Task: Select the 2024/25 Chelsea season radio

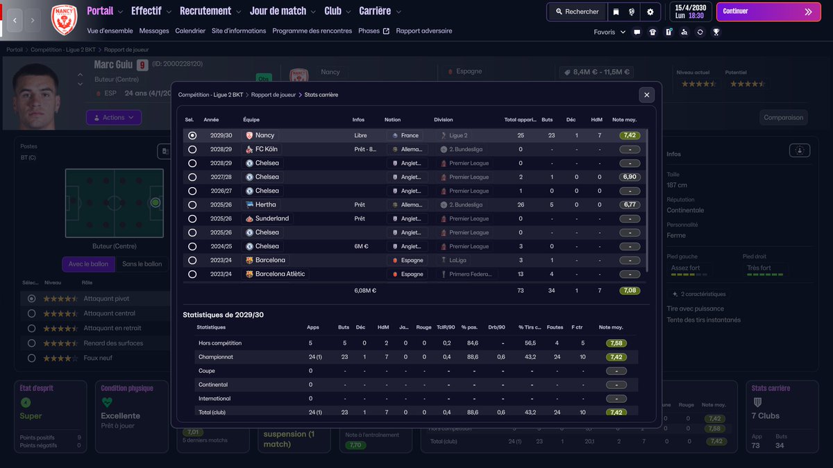Action: click(x=192, y=246)
